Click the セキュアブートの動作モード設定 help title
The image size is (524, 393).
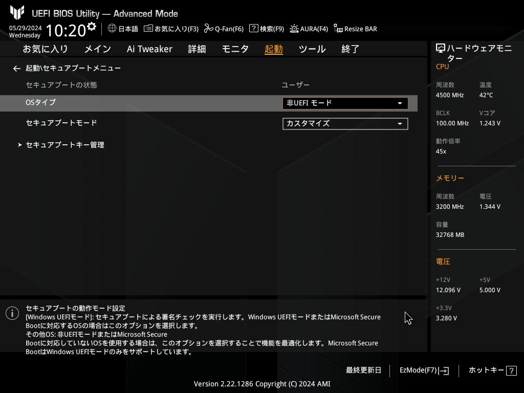pyautogui.click(x=76, y=308)
